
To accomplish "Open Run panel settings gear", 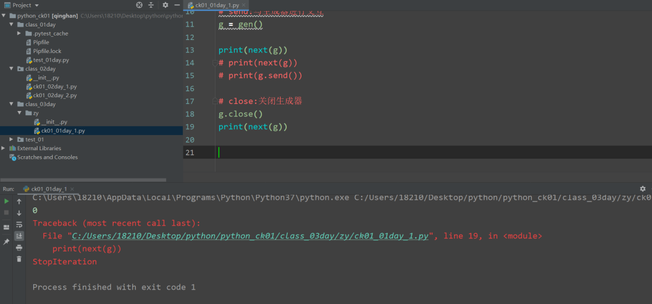I will click(x=643, y=189).
